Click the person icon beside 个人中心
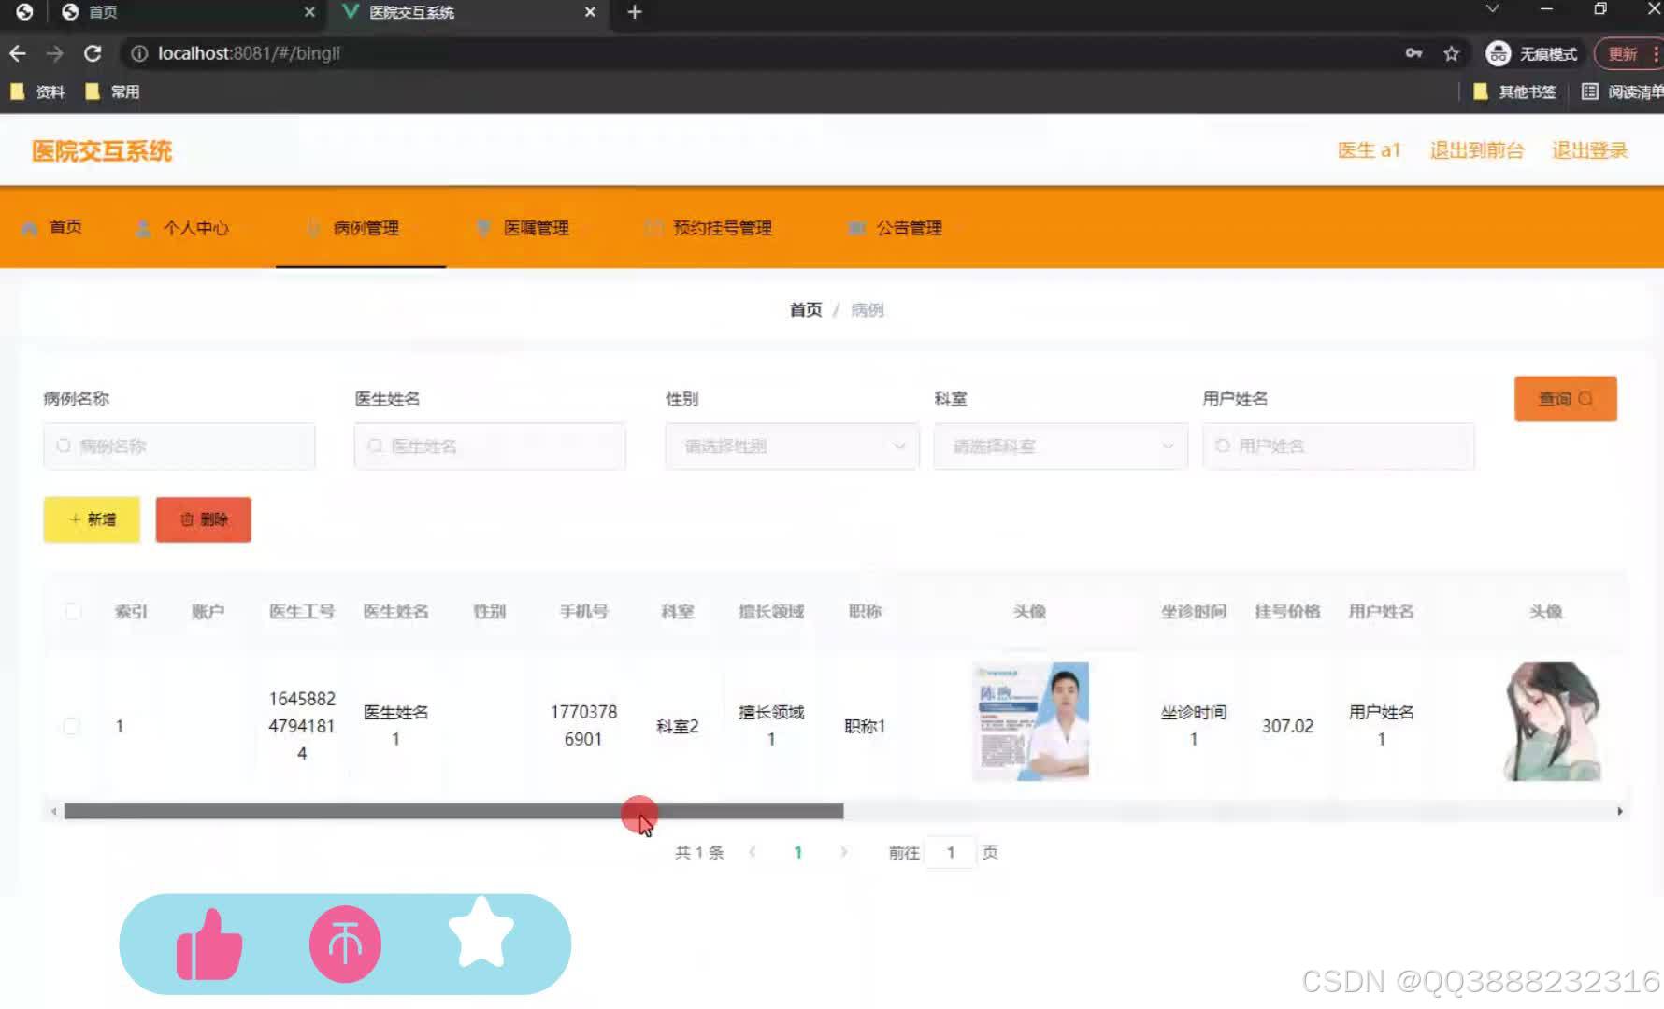The width and height of the screenshot is (1664, 1009). click(x=142, y=227)
